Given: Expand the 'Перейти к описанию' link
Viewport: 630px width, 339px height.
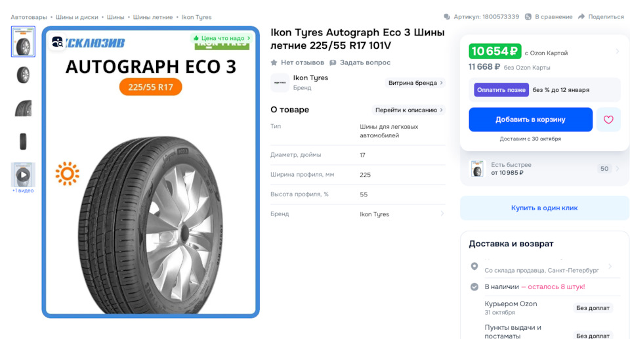Looking at the screenshot, I should click(409, 110).
